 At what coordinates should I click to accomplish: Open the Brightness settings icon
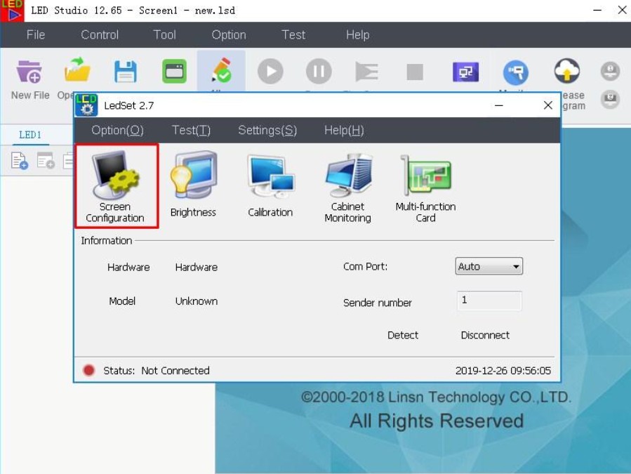point(193,184)
